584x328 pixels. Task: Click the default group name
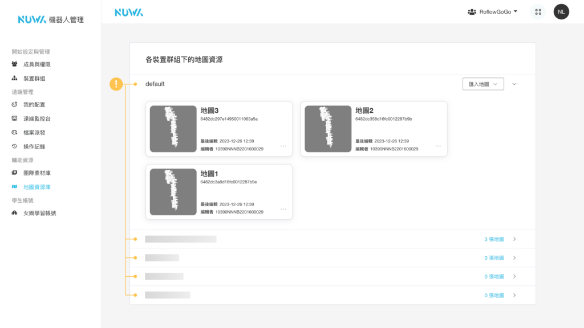coord(155,84)
